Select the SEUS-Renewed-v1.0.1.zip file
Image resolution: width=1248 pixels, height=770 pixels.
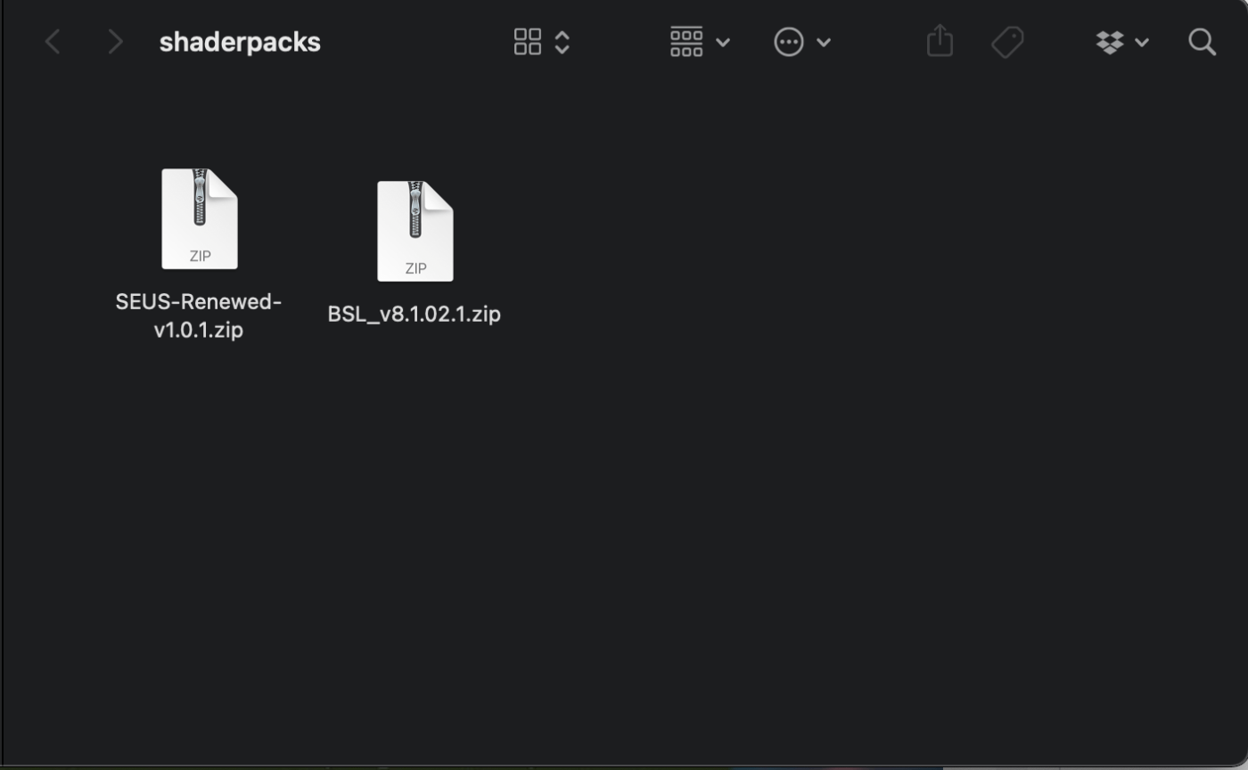pos(199,218)
